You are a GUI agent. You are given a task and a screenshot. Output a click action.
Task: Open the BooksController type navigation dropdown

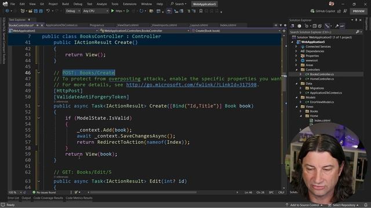pyautogui.click(x=144, y=31)
